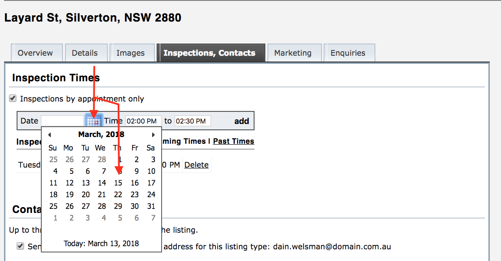Open the date picker calendar icon

[x=94, y=120]
